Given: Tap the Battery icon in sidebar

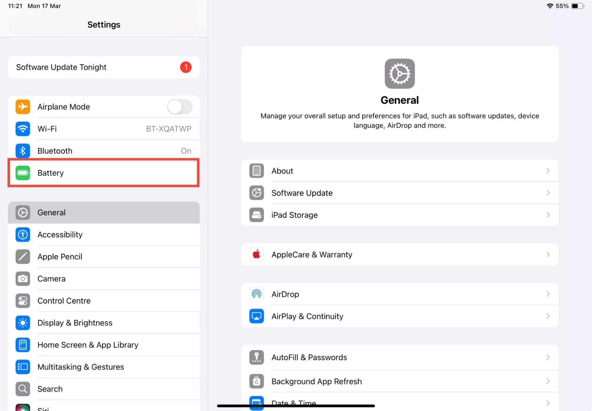Looking at the screenshot, I should [x=23, y=173].
